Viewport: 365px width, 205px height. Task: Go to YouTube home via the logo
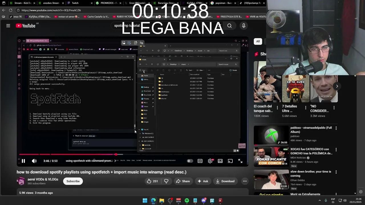coord(26,26)
